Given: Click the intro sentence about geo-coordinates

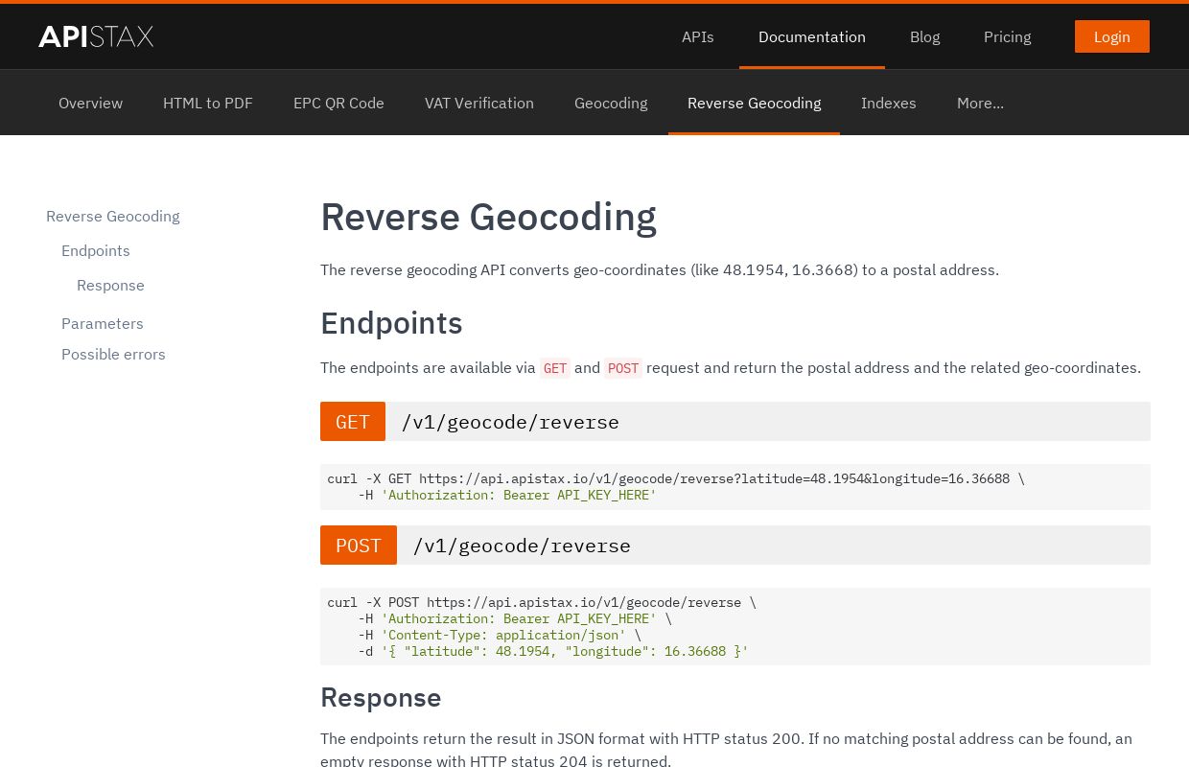Looking at the screenshot, I should (x=660, y=269).
